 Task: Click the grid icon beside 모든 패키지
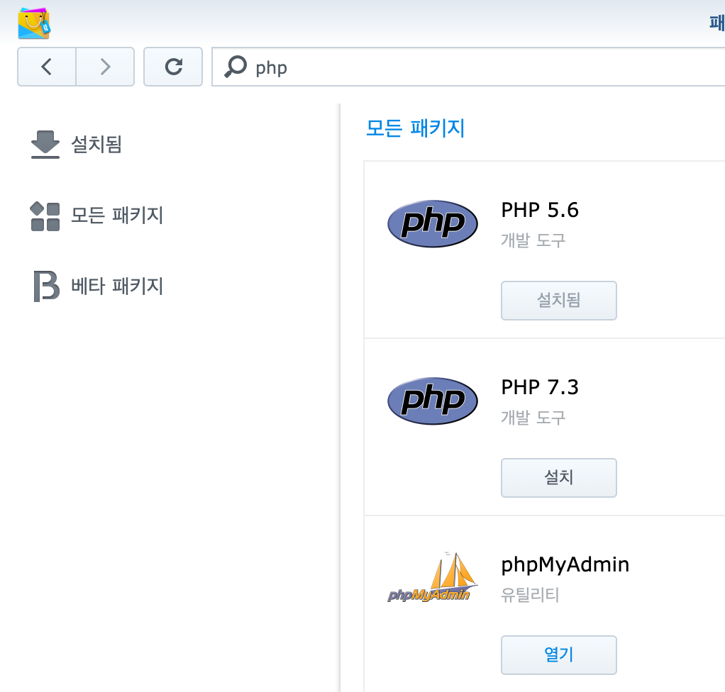45,216
